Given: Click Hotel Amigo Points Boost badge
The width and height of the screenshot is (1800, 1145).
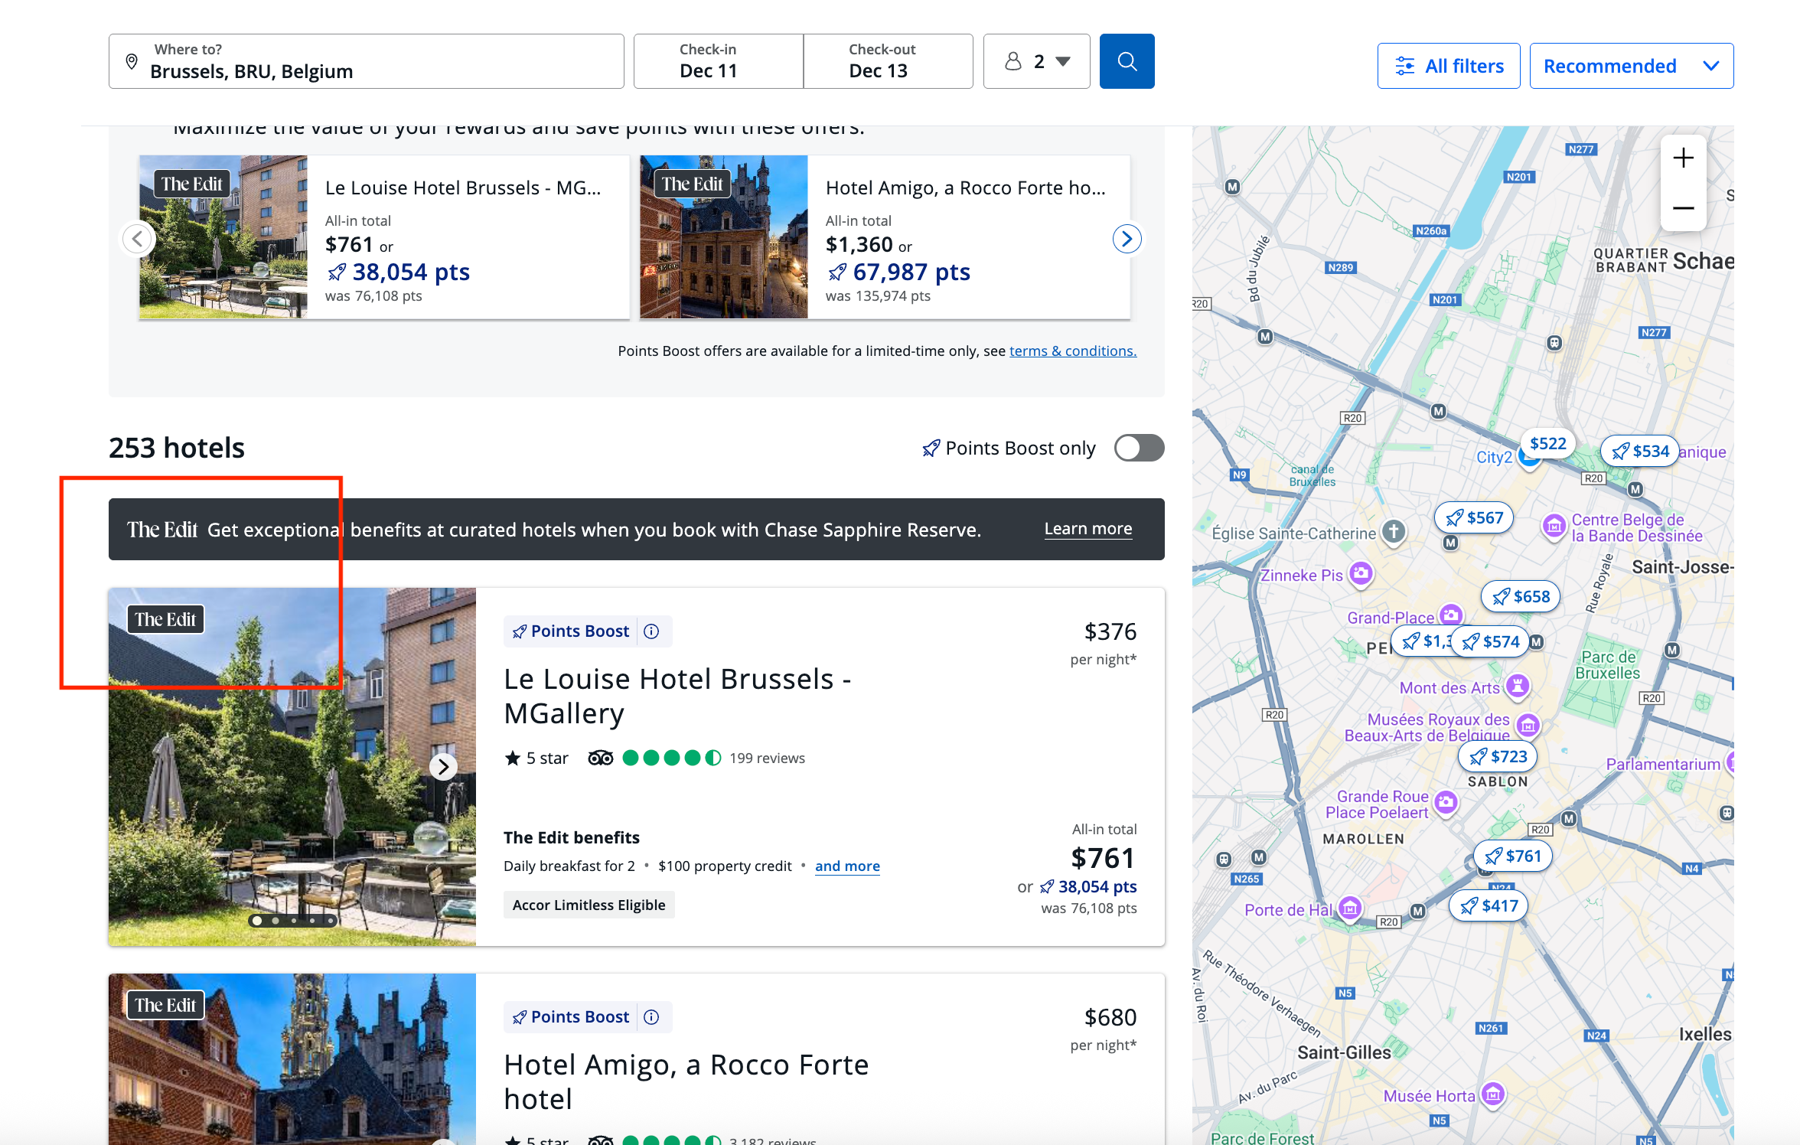Looking at the screenshot, I should tap(571, 1017).
